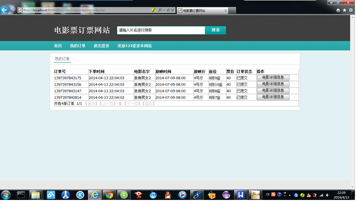Open the WPS Writer W icon in taskbar
The image size is (356, 201).
click(x=240, y=195)
